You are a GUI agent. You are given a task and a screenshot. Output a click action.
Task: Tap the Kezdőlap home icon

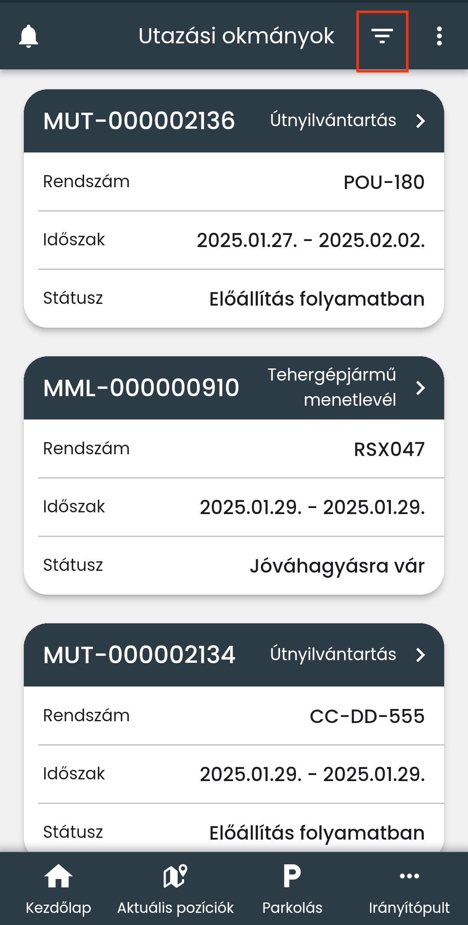58,876
